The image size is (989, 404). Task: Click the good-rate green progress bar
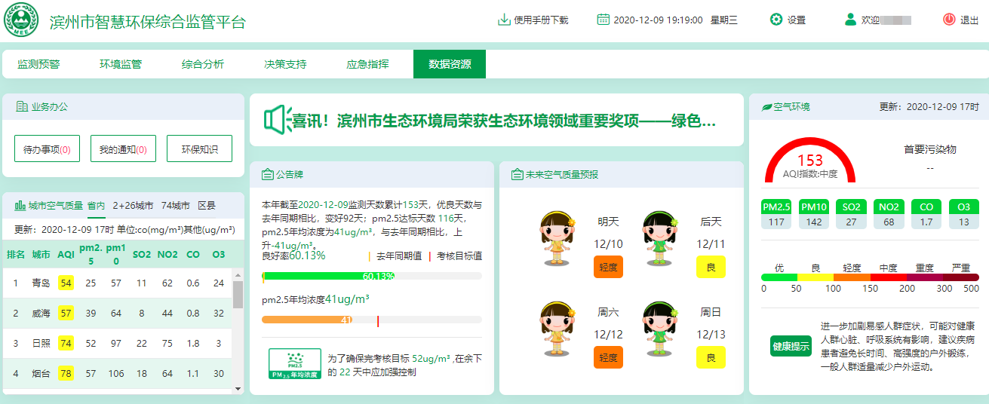[328, 276]
